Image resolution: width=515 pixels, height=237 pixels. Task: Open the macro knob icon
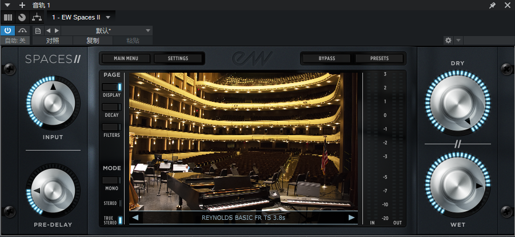point(22,17)
